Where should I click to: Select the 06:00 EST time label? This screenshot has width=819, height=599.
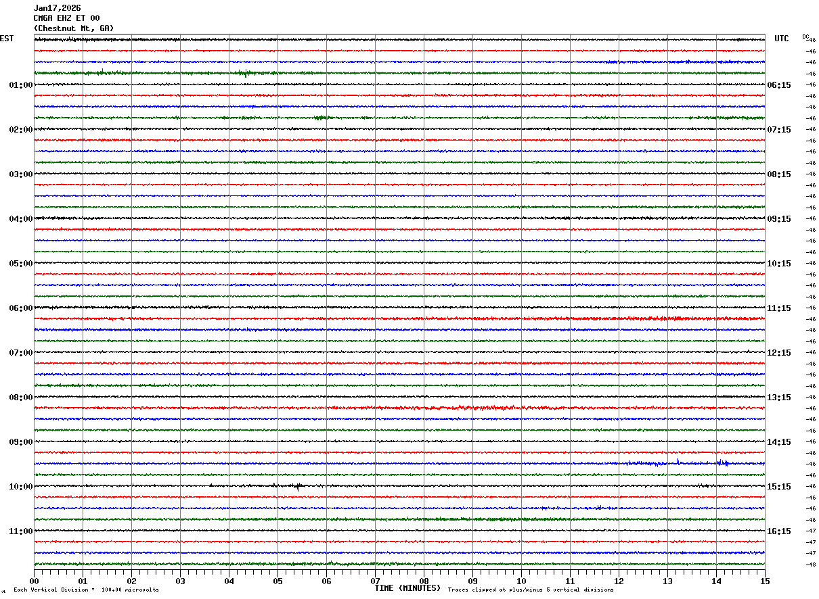click(21, 308)
